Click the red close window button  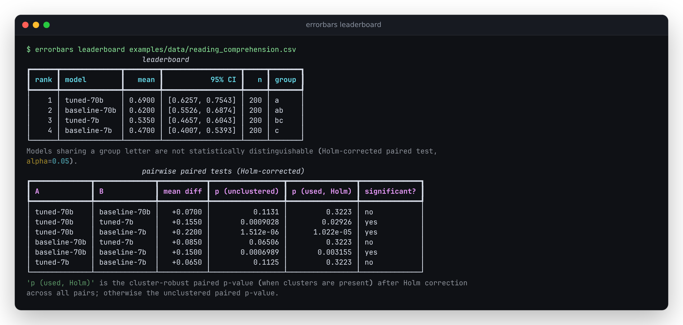coord(25,25)
